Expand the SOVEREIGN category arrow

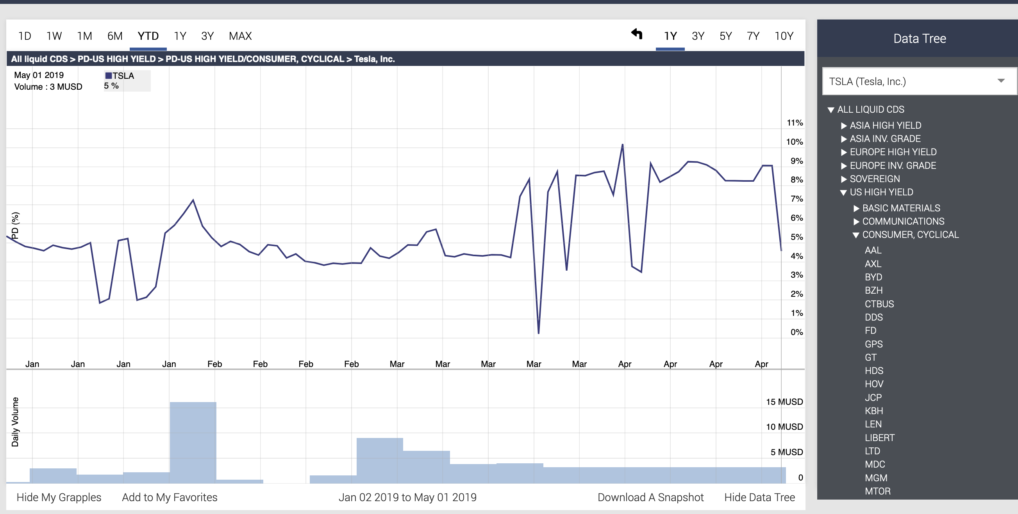[x=844, y=179]
